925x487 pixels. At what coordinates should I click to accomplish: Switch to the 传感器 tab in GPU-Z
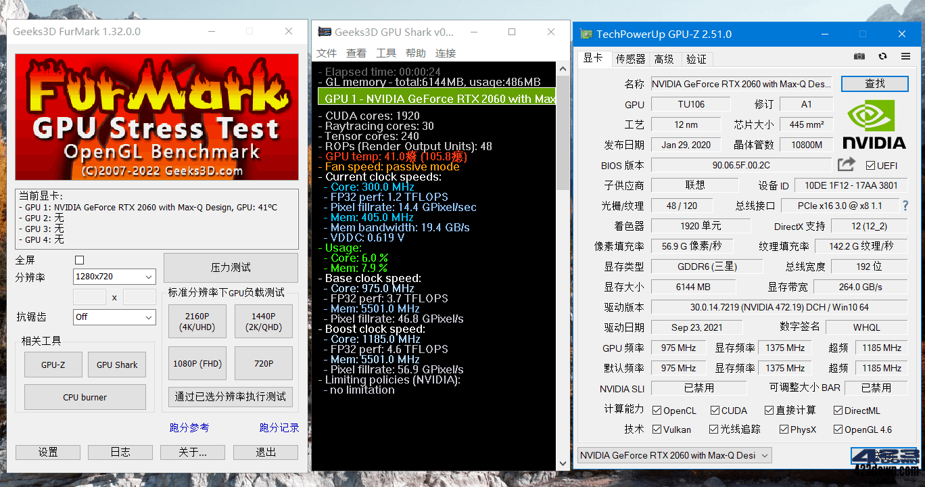coord(630,59)
